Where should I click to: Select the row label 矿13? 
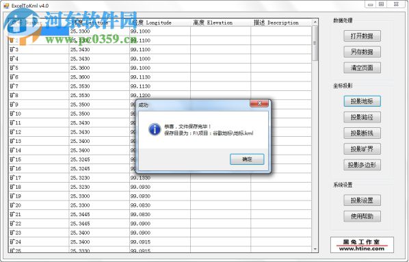point(16,141)
